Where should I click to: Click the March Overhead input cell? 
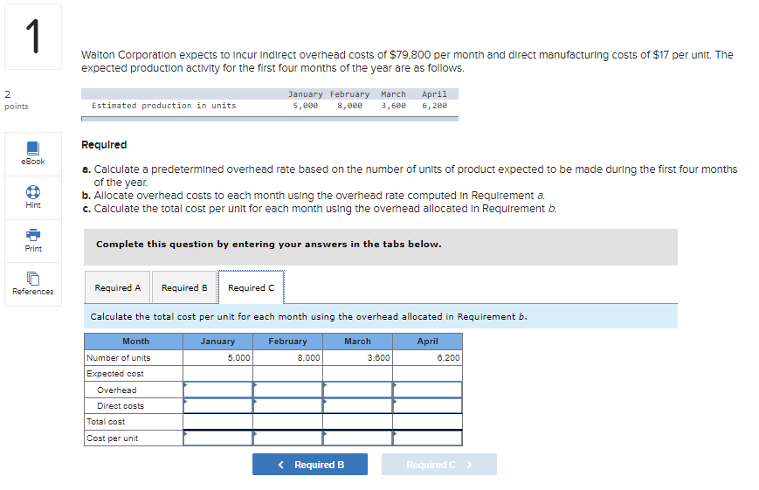point(357,390)
